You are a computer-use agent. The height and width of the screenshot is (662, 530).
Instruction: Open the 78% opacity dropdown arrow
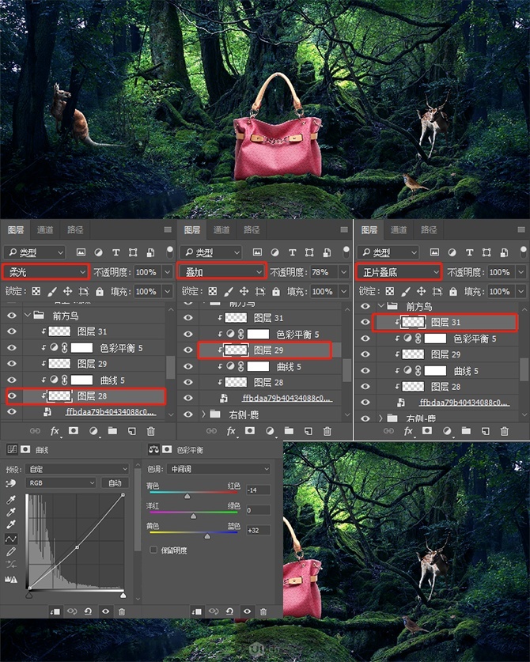click(344, 272)
